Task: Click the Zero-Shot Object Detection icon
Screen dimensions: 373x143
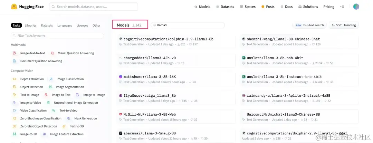Action: (x=15, y=126)
